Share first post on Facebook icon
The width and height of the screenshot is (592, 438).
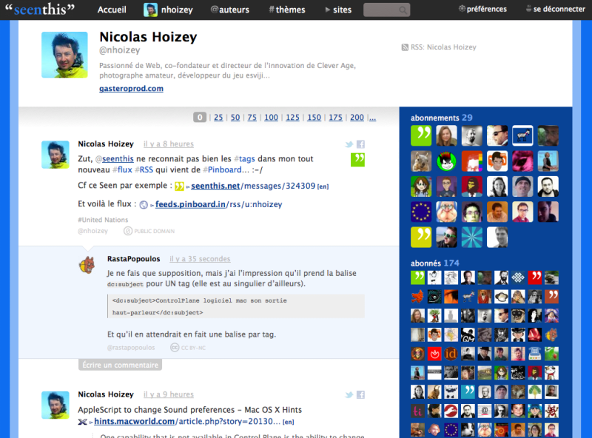click(x=360, y=144)
